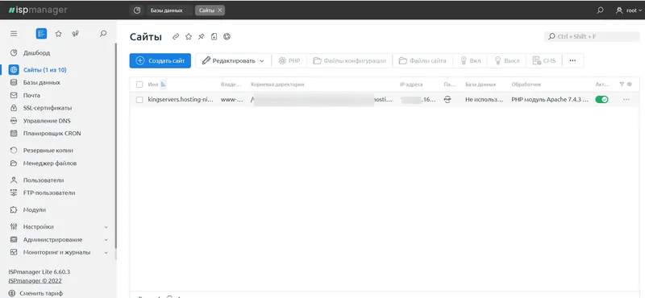Open the sidebar favorites star icon
645x298 pixels.
click(x=58, y=34)
